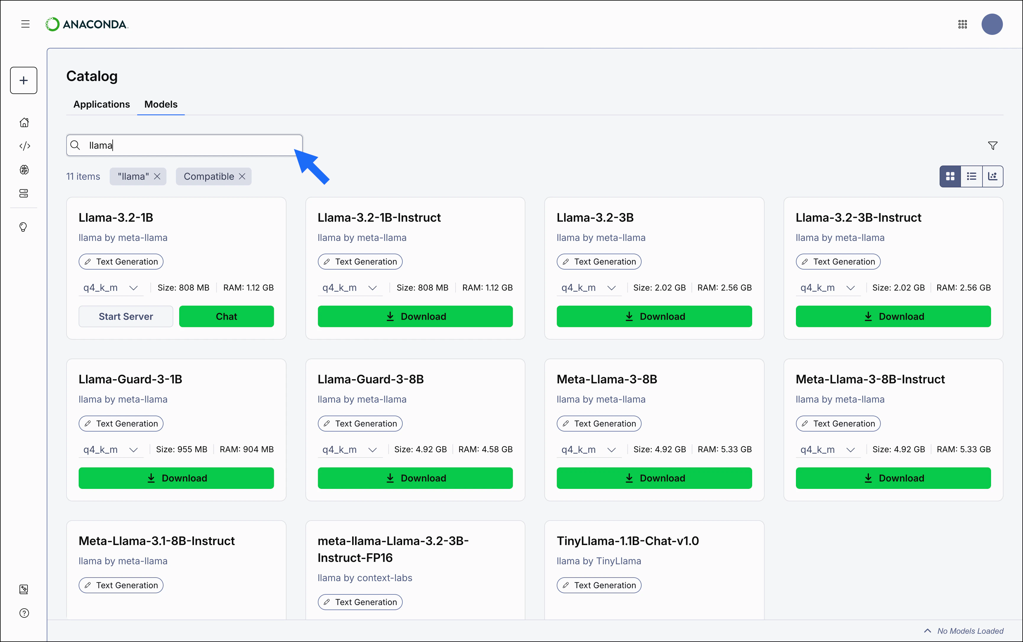Switch to list view for the catalog
This screenshot has height=642, width=1023.
[972, 176]
